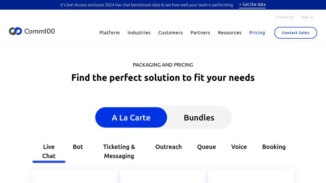The height and width of the screenshot is (183, 326).
Task: Open the Customers menu item
Action: pos(170,33)
